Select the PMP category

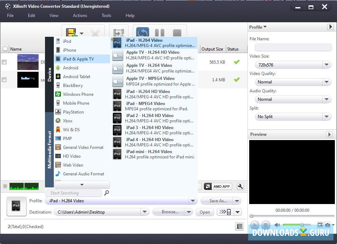tap(82, 139)
